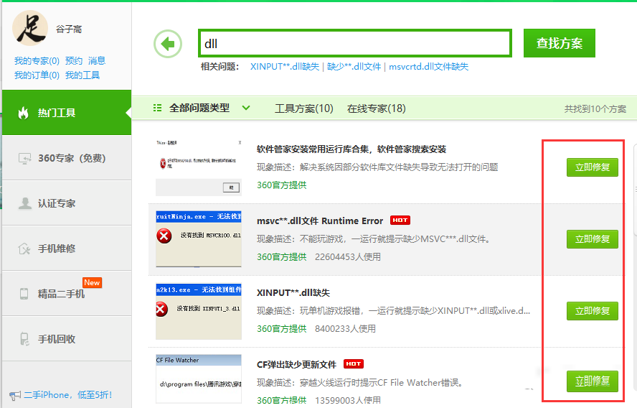The height and width of the screenshot is (408, 637).
Task: Click 立即修复 for XINPUT**.dll缺失
Action: [x=593, y=311]
